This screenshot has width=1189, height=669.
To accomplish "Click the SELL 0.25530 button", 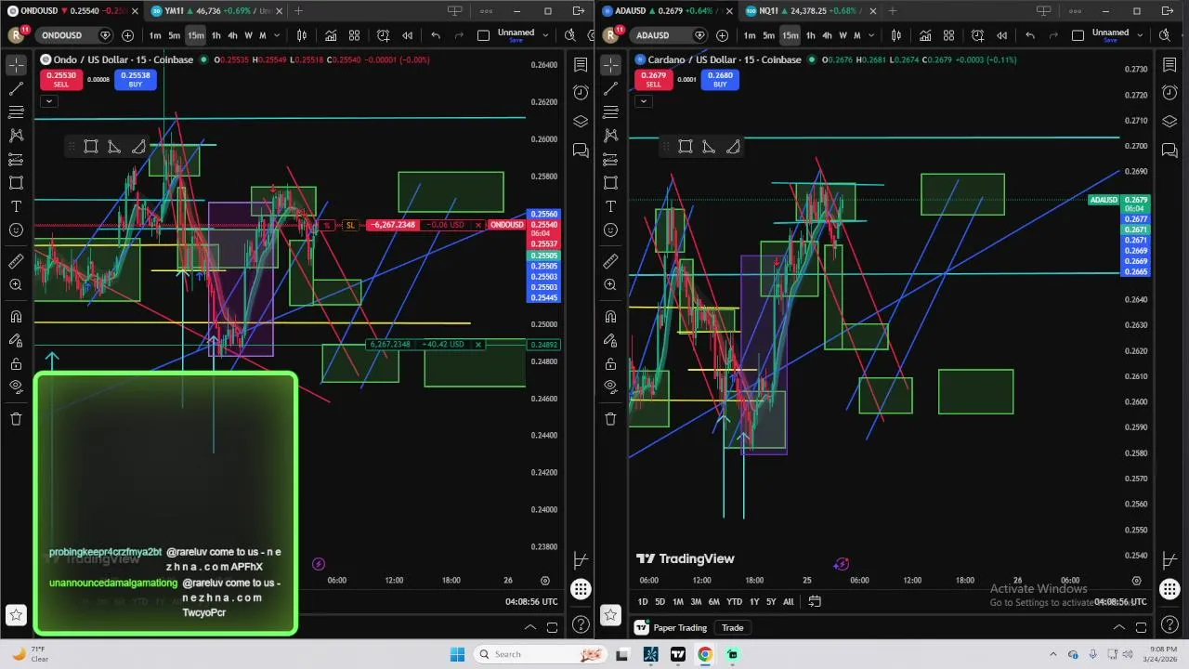I will pyautogui.click(x=60, y=80).
